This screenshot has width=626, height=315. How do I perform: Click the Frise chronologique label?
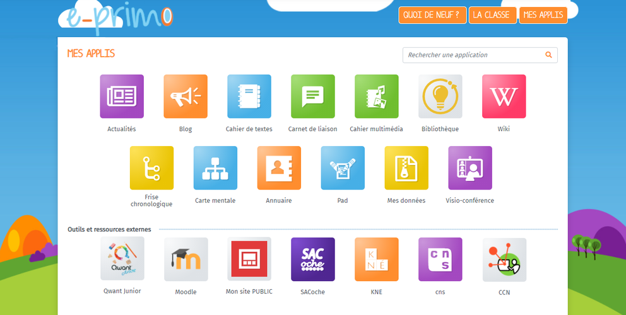click(x=151, y=200)
